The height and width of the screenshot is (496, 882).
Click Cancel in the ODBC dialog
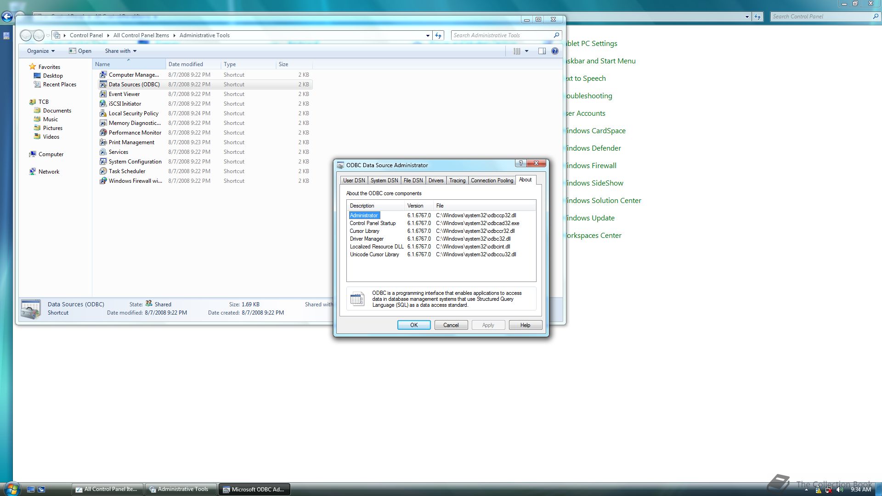451,325
